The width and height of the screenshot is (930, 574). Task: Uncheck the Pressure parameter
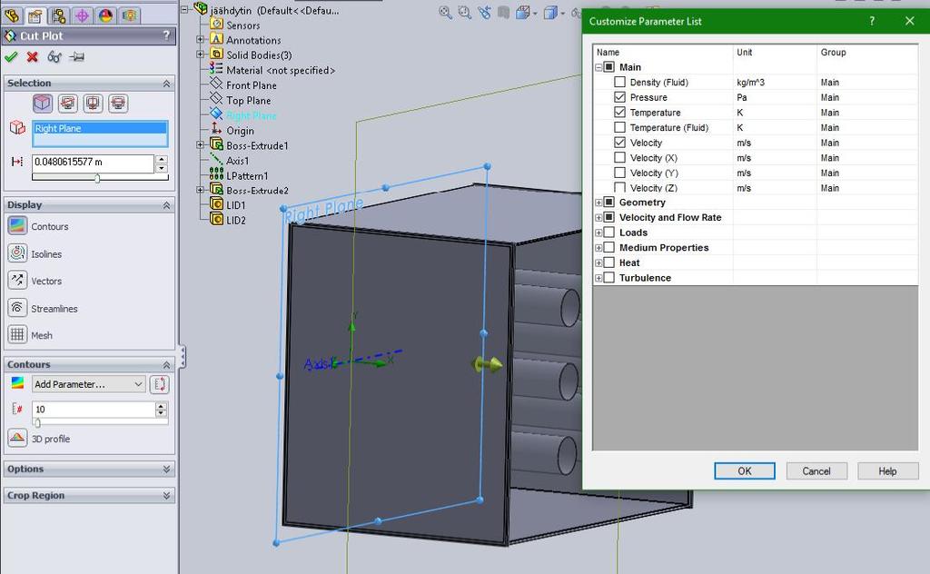pos(619,96)
